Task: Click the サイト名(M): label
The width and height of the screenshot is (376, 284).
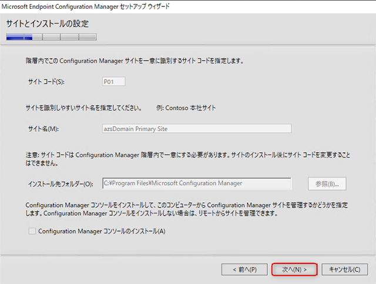Action: click(43, 129)
